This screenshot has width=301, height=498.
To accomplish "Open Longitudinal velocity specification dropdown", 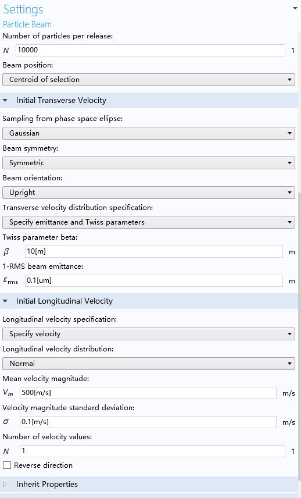I will click(x=148, y=334).
